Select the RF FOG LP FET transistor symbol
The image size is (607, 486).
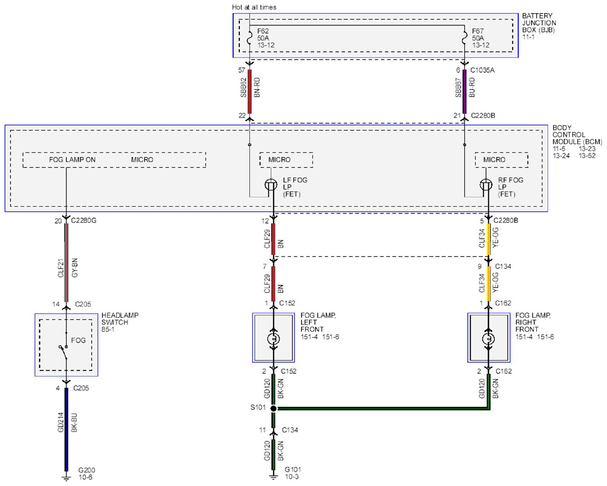(x=486, y=185)
